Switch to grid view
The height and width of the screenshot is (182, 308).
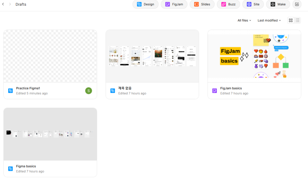pyautogui.click(x=291, y=20)
